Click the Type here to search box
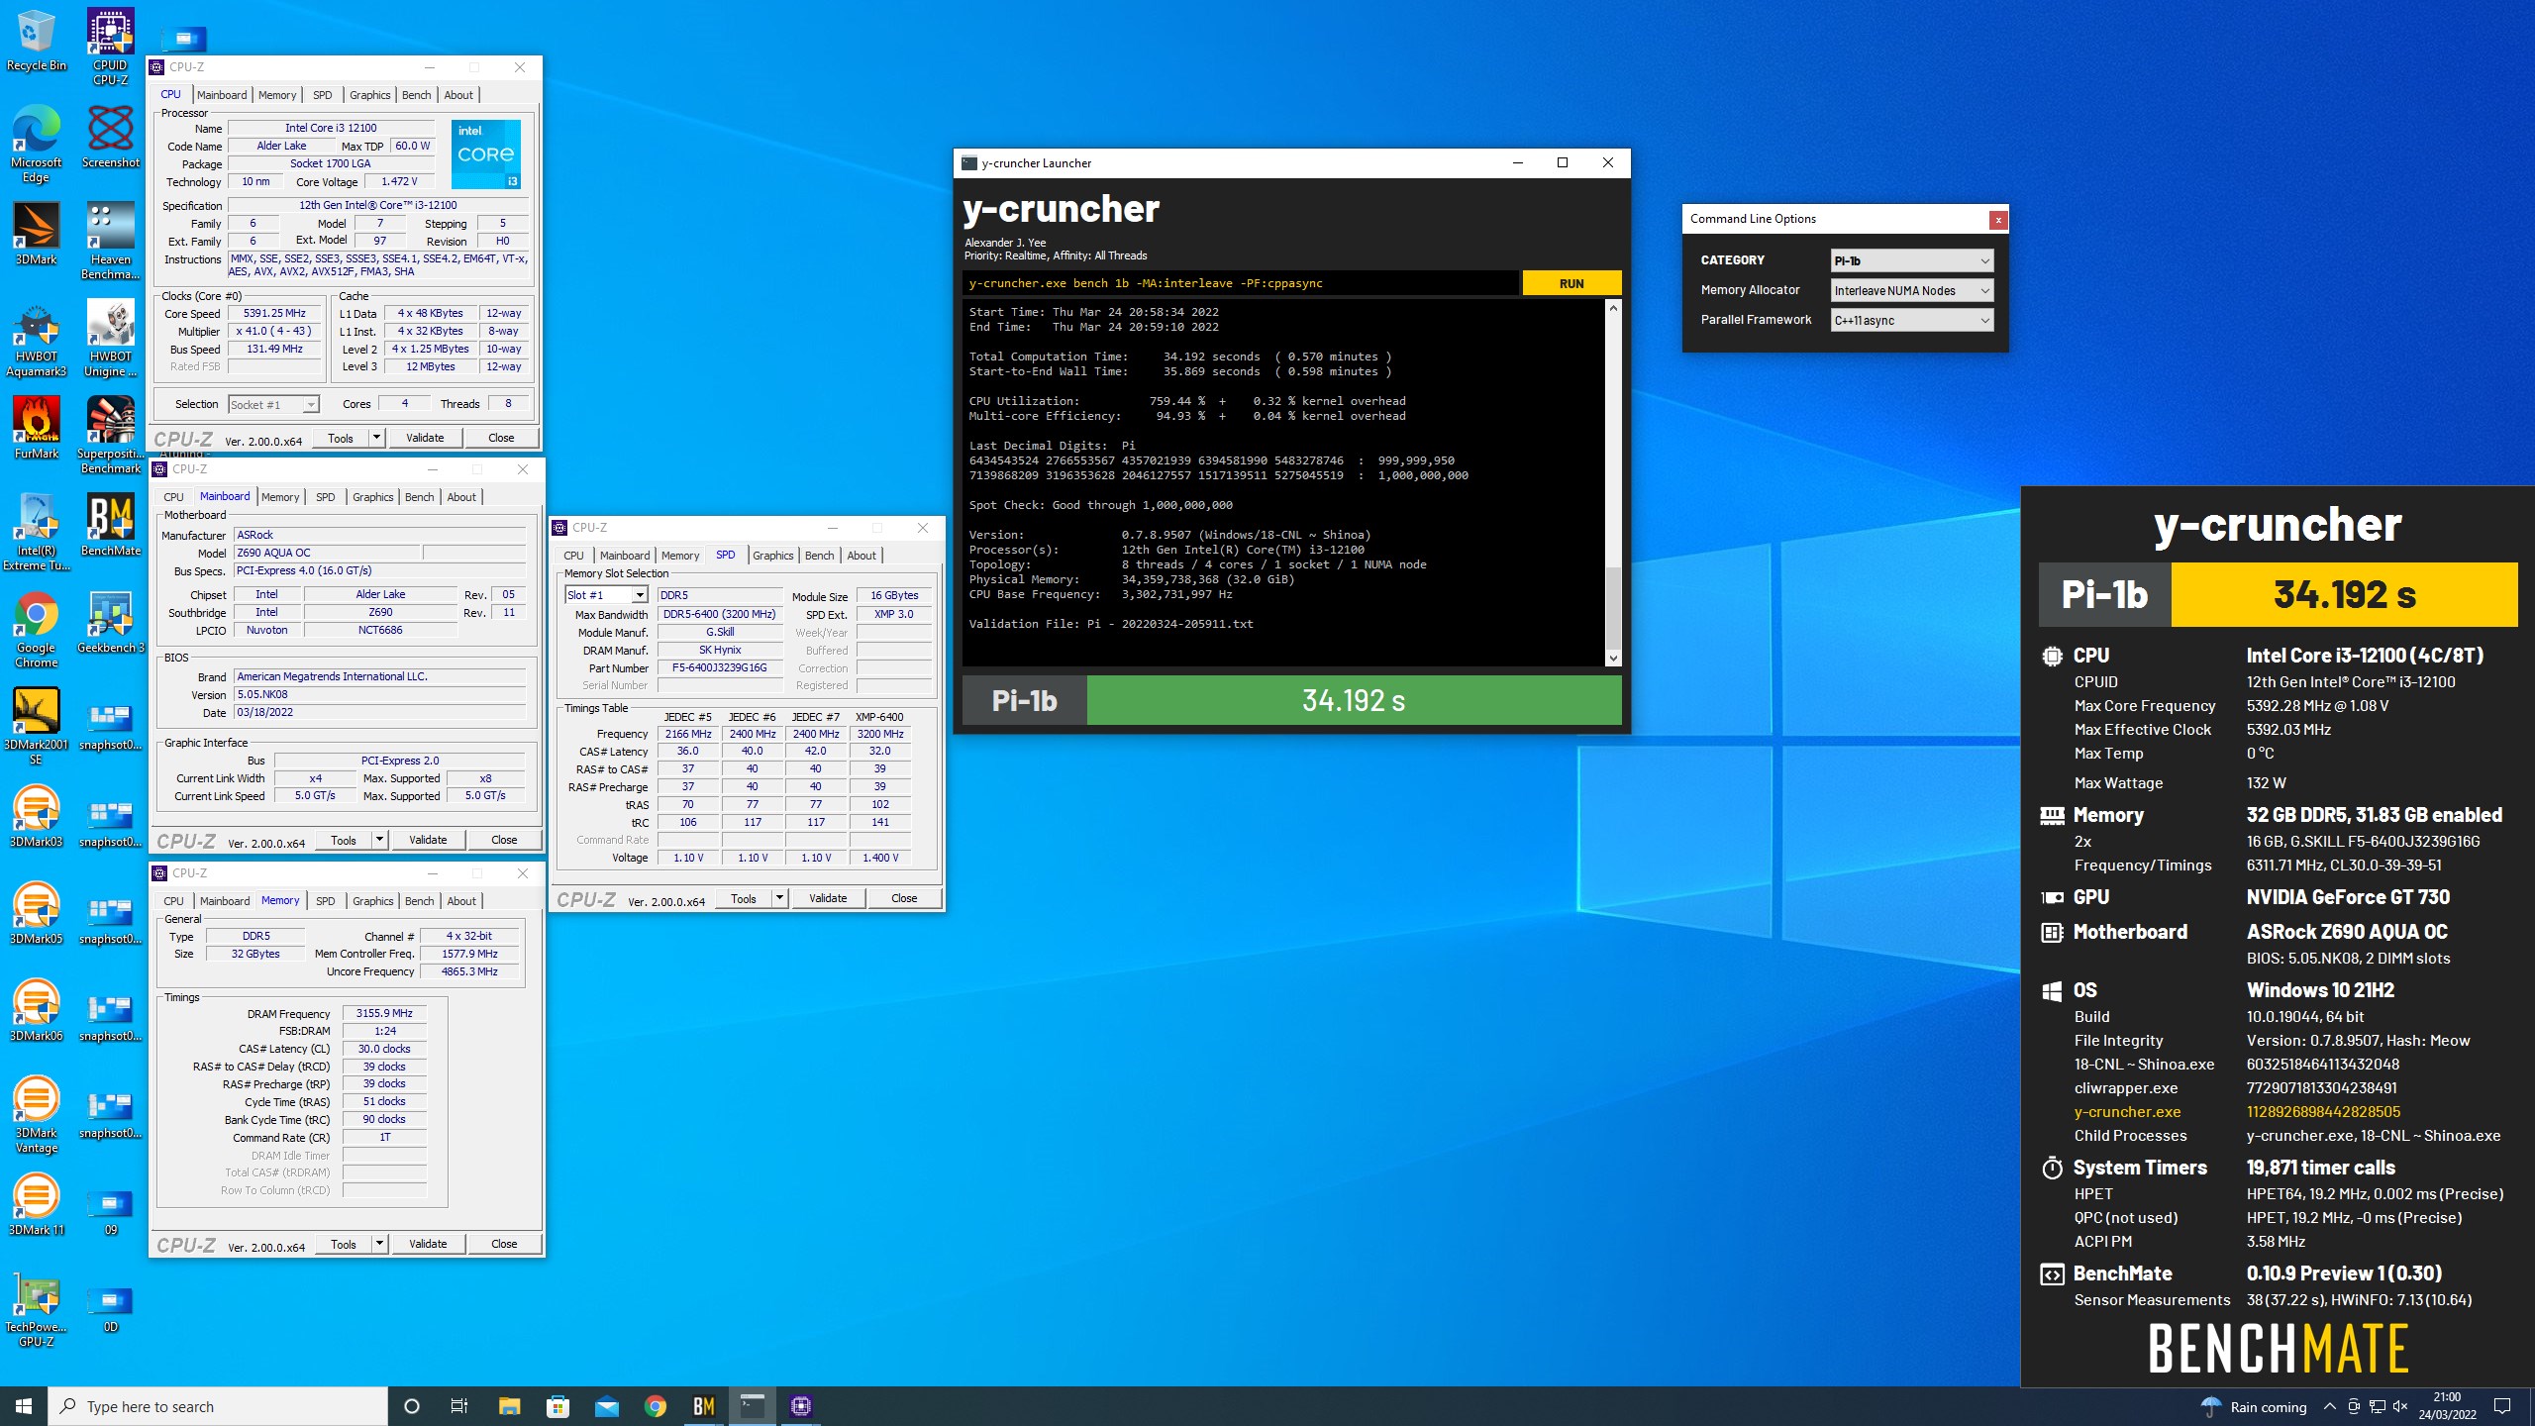The width and height of the screenshot is (2535, 1426). 218,1406
